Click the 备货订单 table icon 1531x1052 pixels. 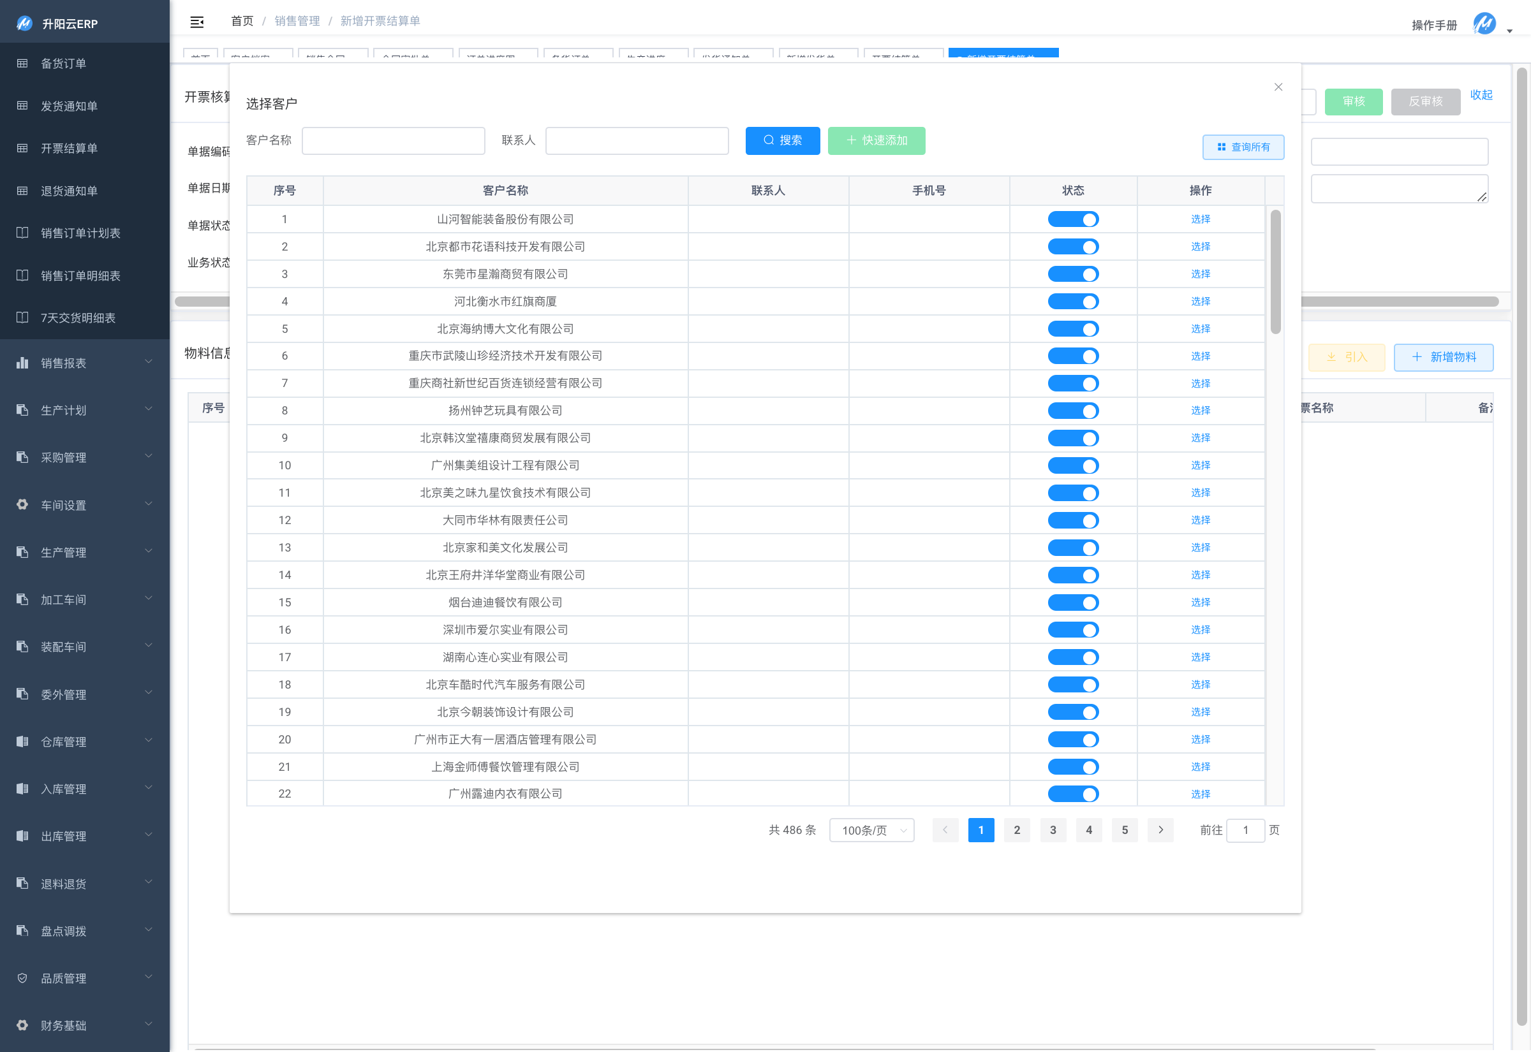click(22, 63)
